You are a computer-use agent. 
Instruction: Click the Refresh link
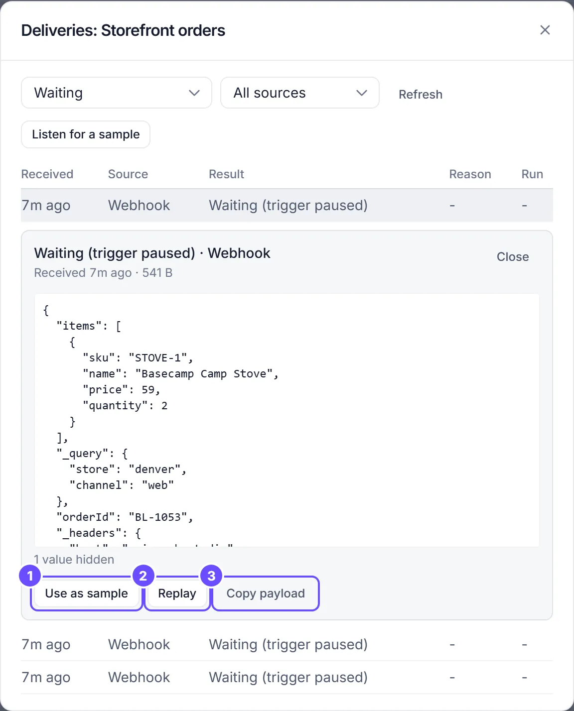(421, 94)
